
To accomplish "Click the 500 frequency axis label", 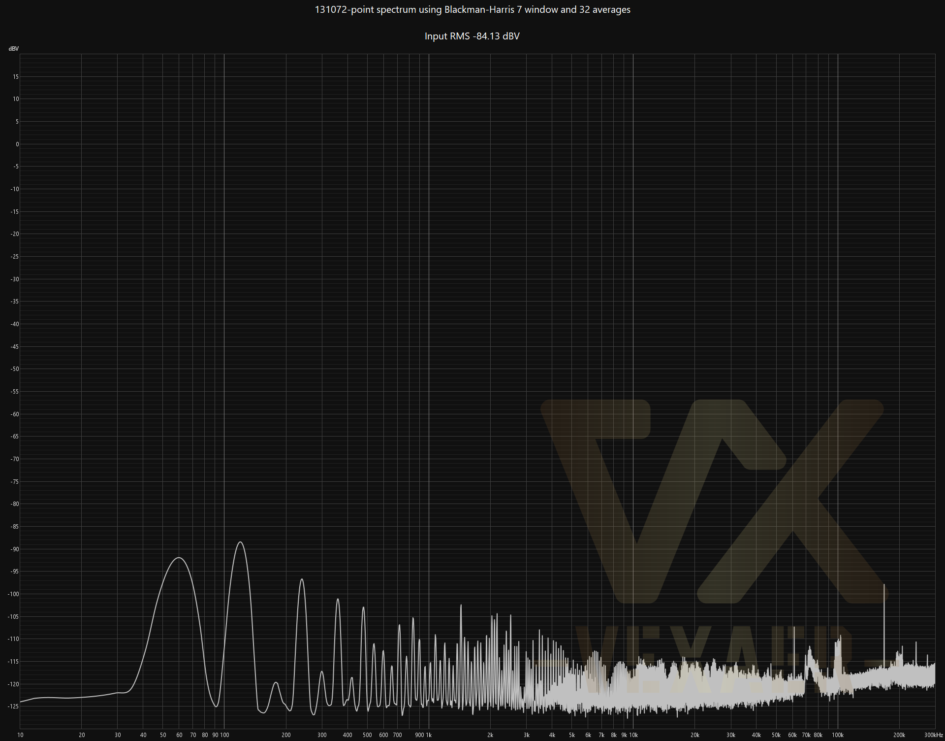I will click(x=367, y=735).
